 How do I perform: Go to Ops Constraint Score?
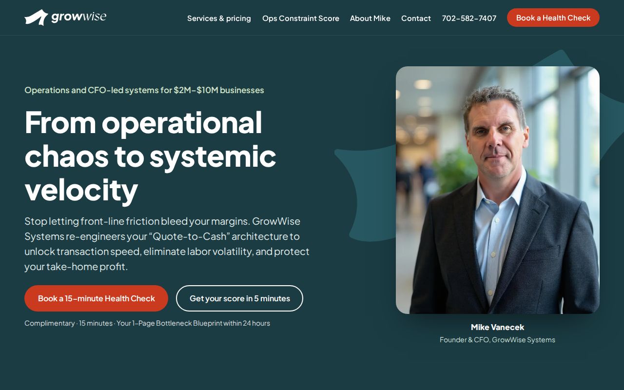click(x=301, y=19)
